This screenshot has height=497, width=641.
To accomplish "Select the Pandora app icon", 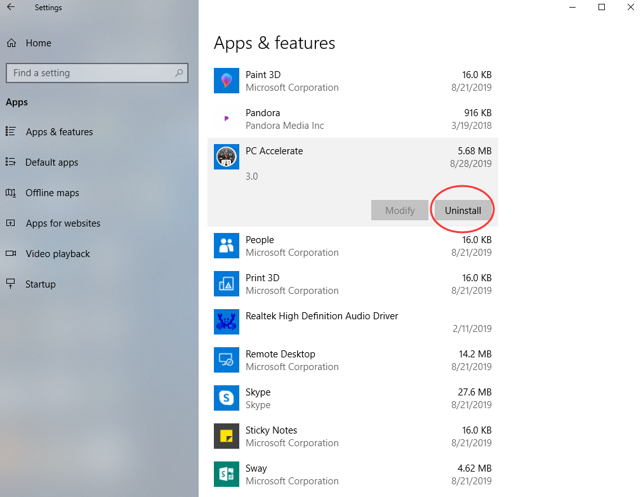I will coord(227,119).
